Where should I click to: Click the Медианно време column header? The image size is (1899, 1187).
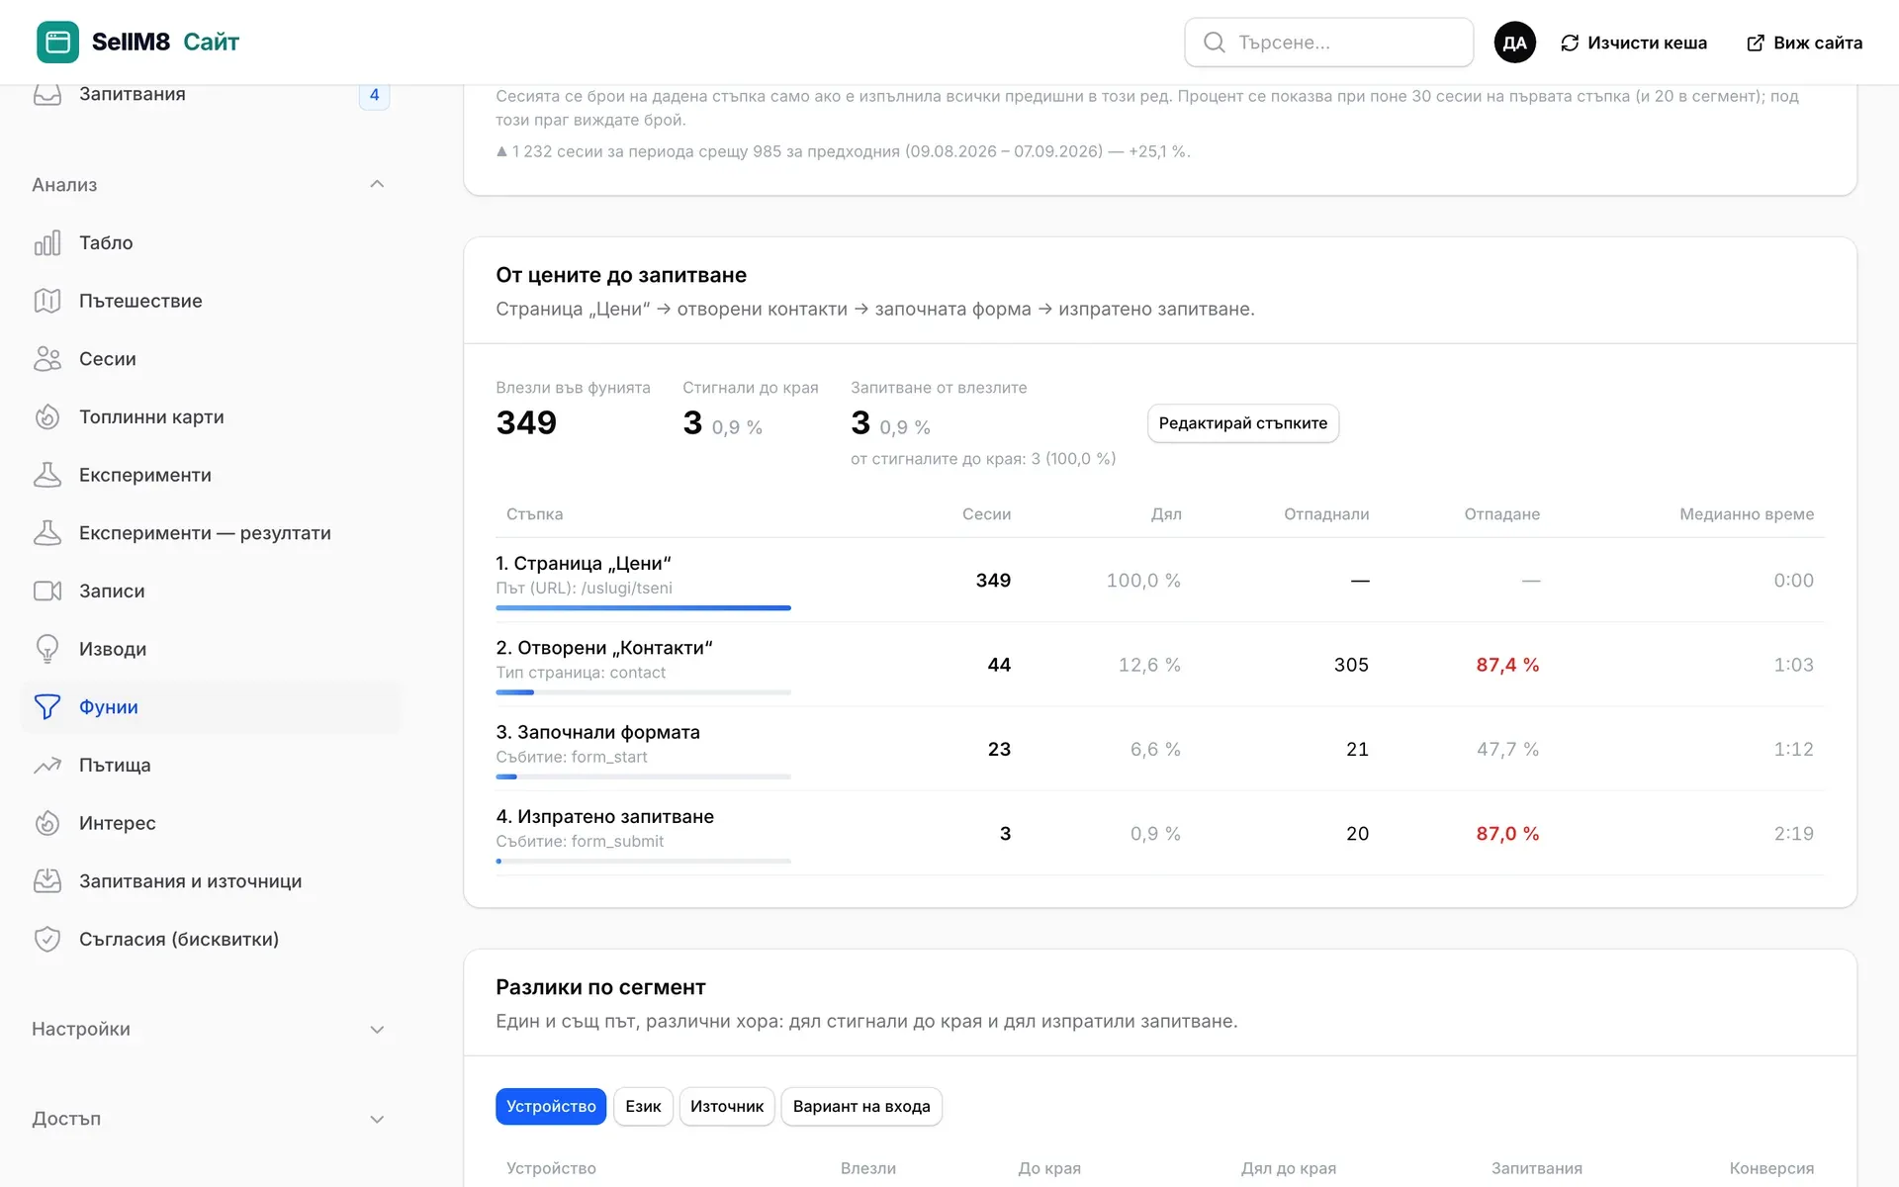pyautogui.click(x=1746, y=514)
